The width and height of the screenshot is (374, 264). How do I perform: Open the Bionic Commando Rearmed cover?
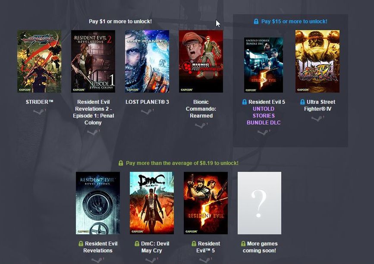click(x=201, y=61)
